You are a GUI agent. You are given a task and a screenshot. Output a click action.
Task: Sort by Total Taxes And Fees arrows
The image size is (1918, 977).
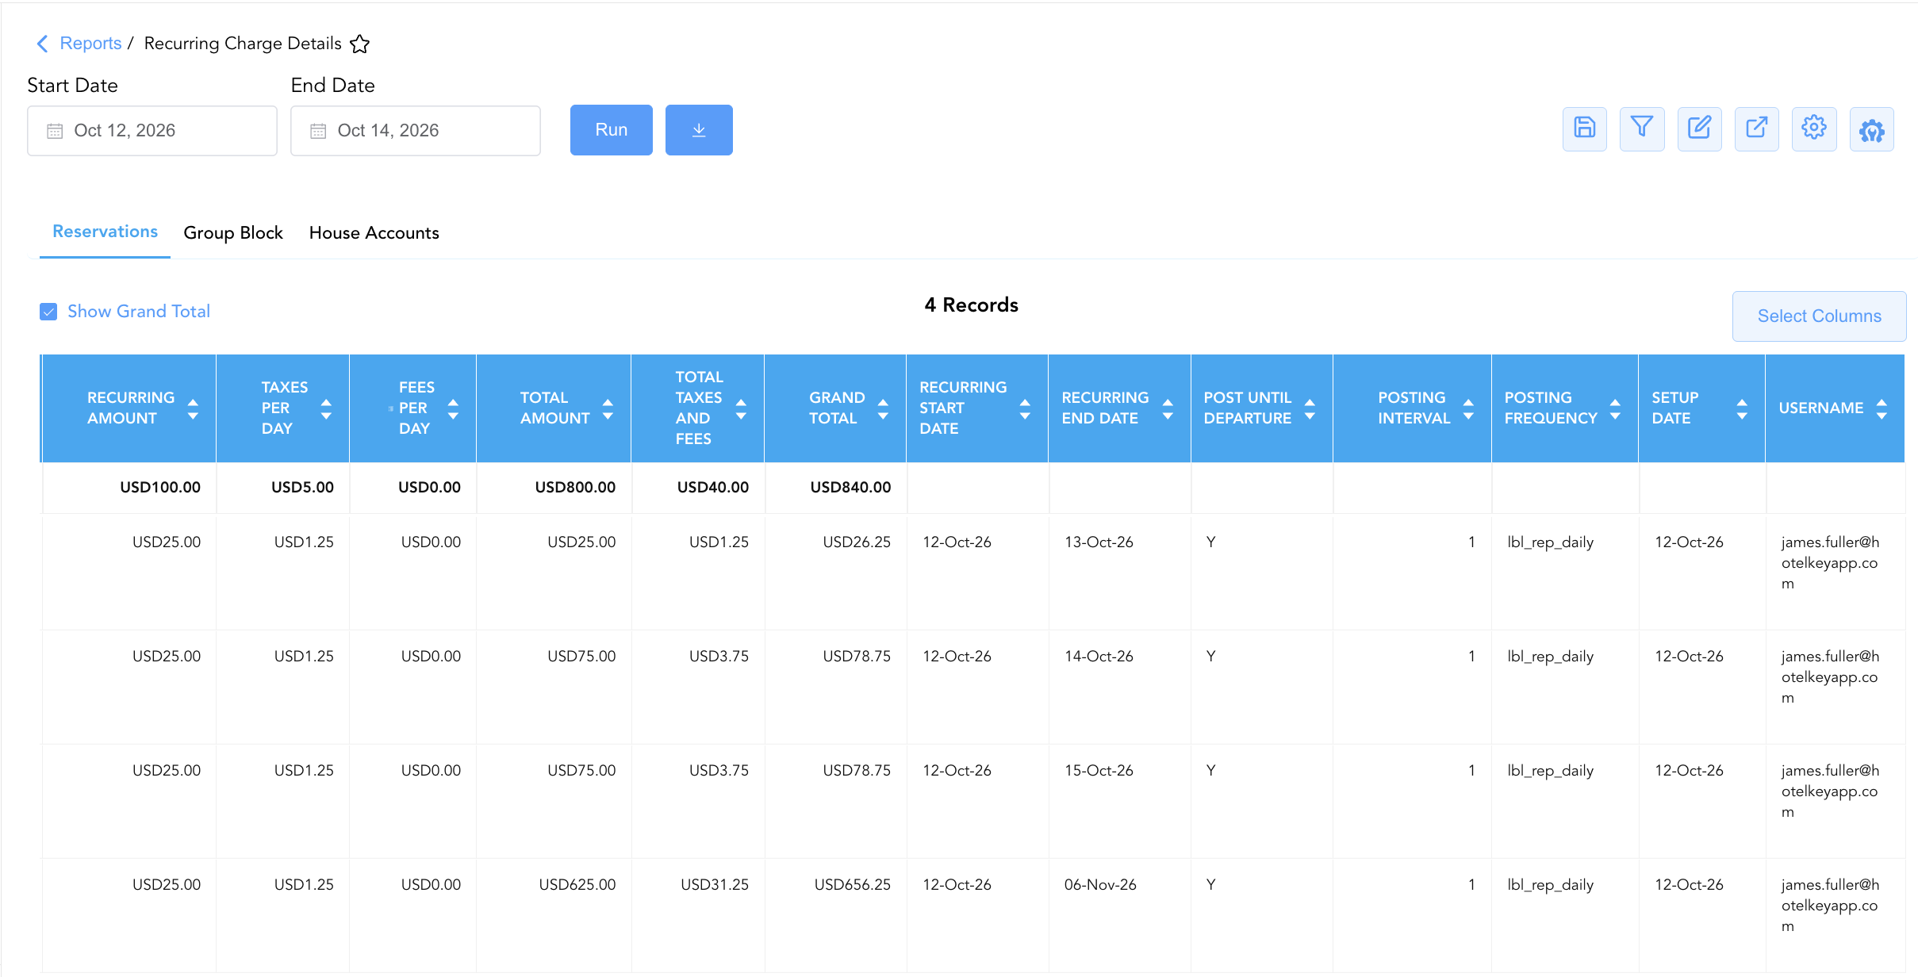pyautogui.click(x=741, y=409)
